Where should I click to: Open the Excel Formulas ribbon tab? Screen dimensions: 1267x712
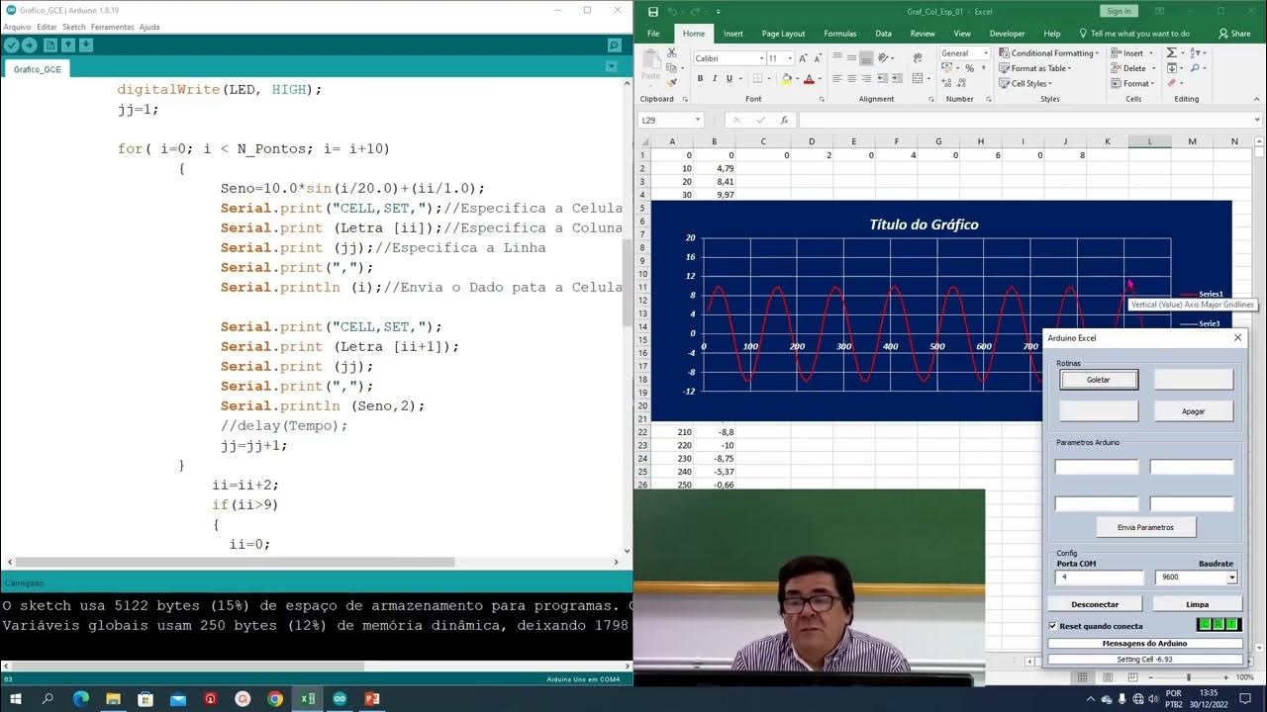pyautogui.click(x=840, y=34)
